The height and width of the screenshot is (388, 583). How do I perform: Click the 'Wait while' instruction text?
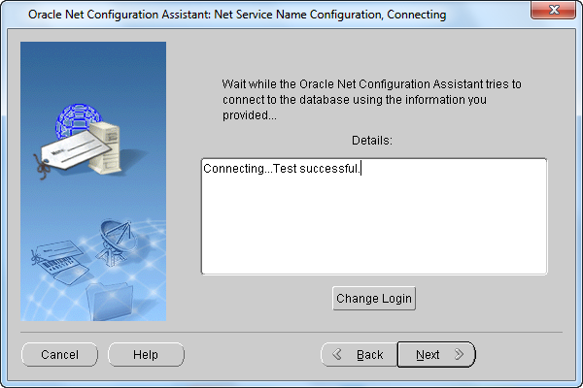(371, 100)
